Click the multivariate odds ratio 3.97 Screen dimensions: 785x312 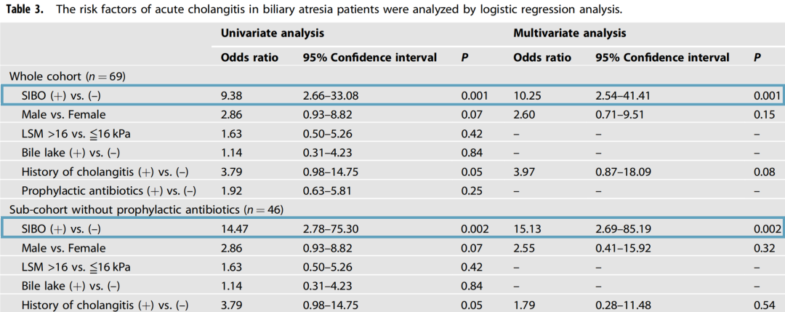click(x=525, y=172)
